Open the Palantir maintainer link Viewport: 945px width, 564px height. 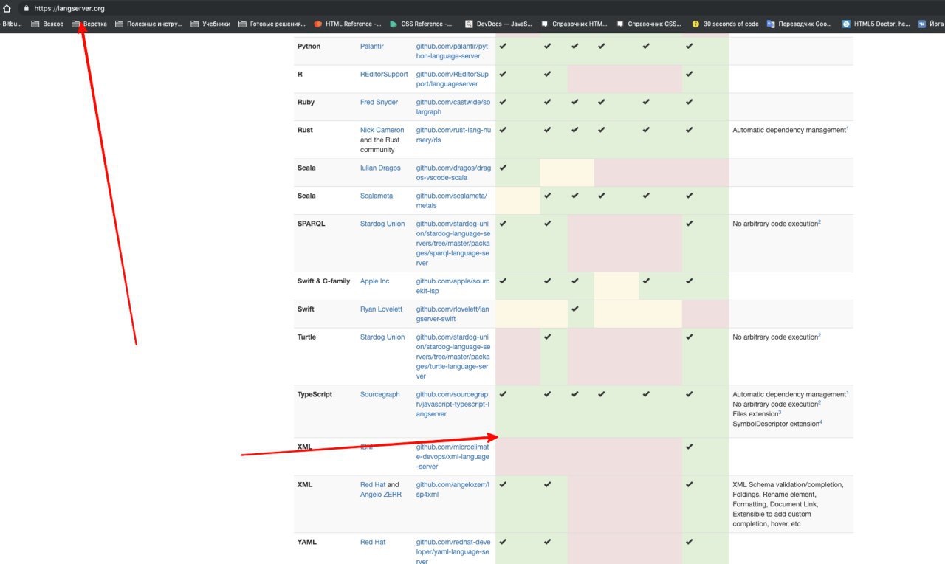pos(371,46)
